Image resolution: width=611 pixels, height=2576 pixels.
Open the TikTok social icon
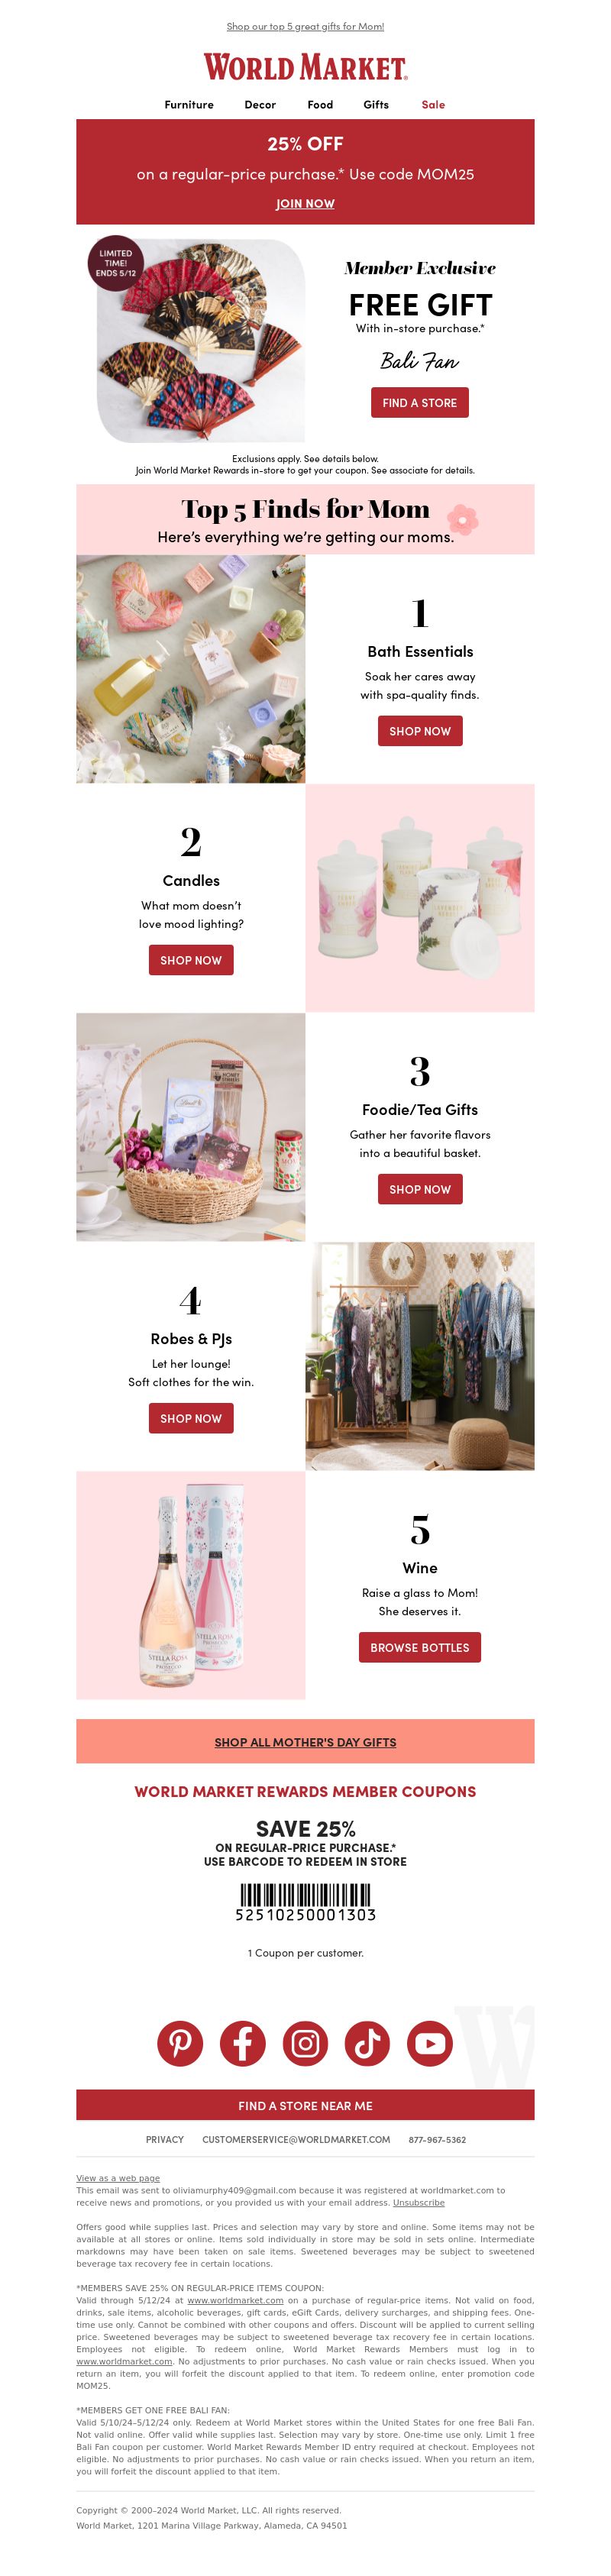point(367,2043)
